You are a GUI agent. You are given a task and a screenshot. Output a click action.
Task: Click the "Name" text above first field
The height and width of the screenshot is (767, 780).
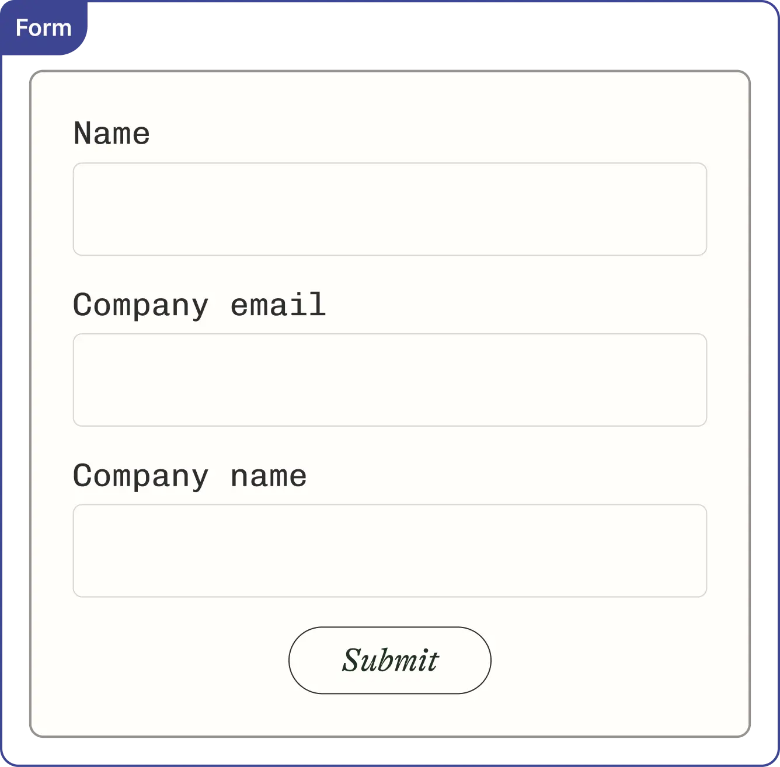pos(112,133)
